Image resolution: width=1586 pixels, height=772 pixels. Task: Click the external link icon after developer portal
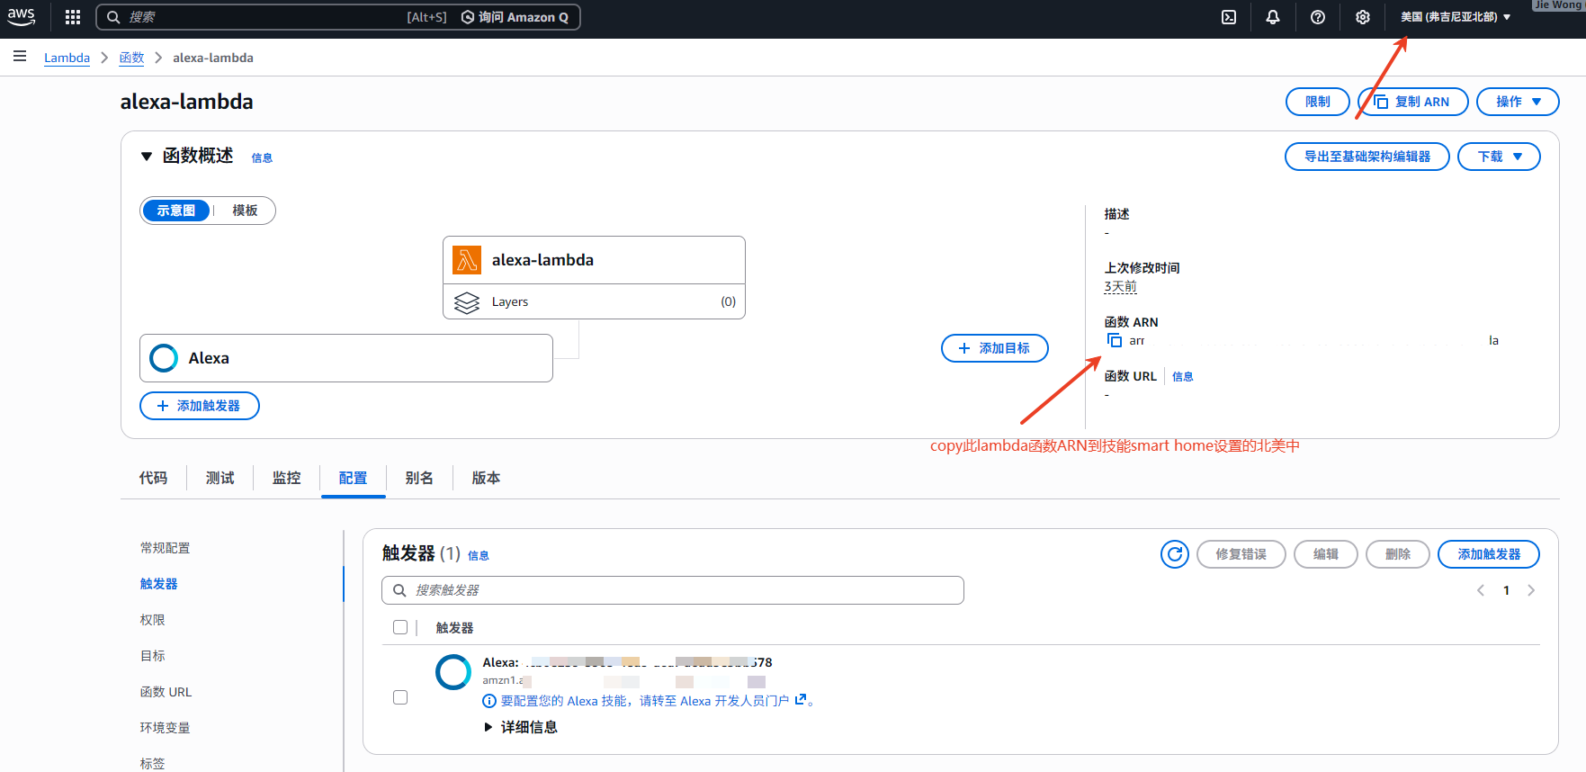[801, 700]
